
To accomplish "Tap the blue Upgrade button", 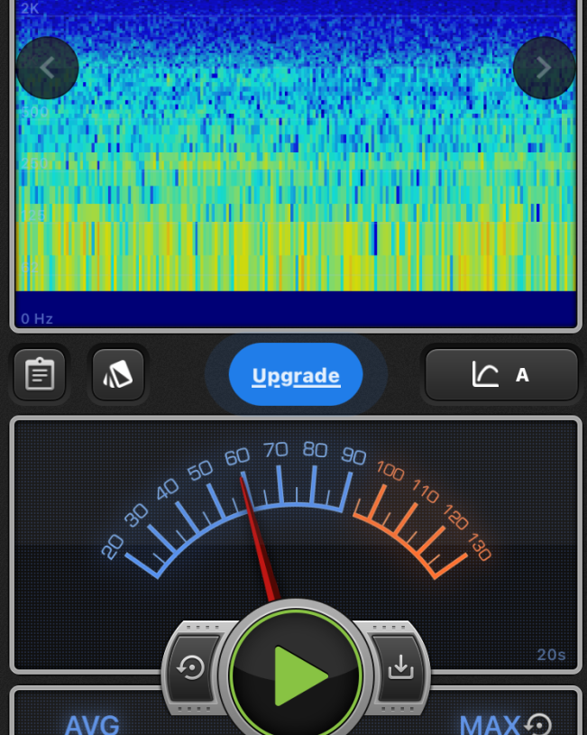I will coord(296,375).
